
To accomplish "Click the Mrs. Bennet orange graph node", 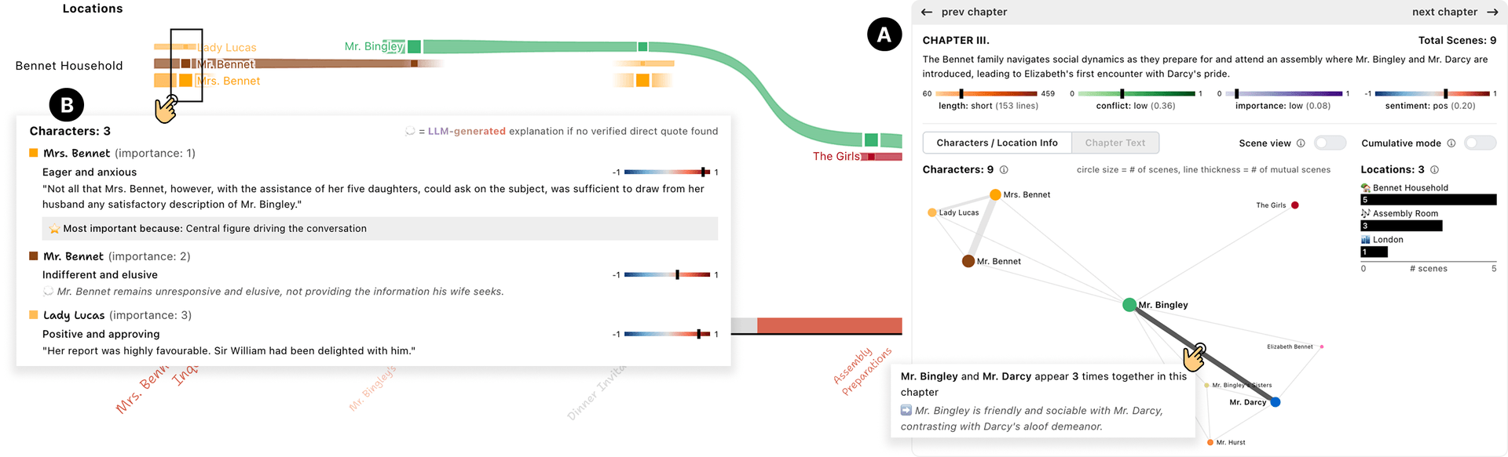I will point(995,194).
